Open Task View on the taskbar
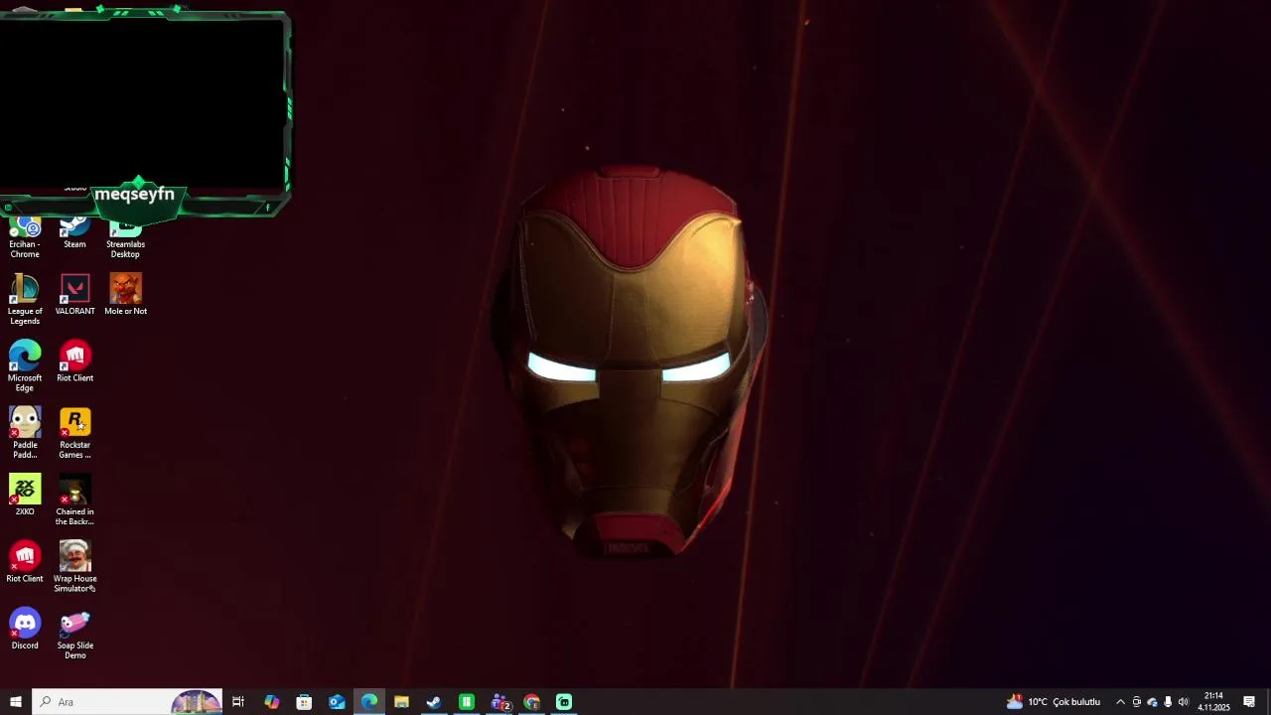This screenshot has width=1271, height=715. 238,702
